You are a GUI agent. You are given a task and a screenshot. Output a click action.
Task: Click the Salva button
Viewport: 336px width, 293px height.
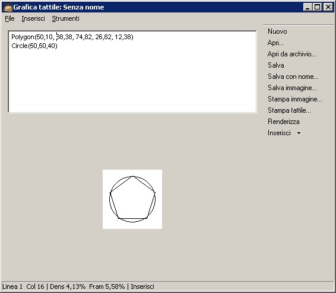pos(276,65)
